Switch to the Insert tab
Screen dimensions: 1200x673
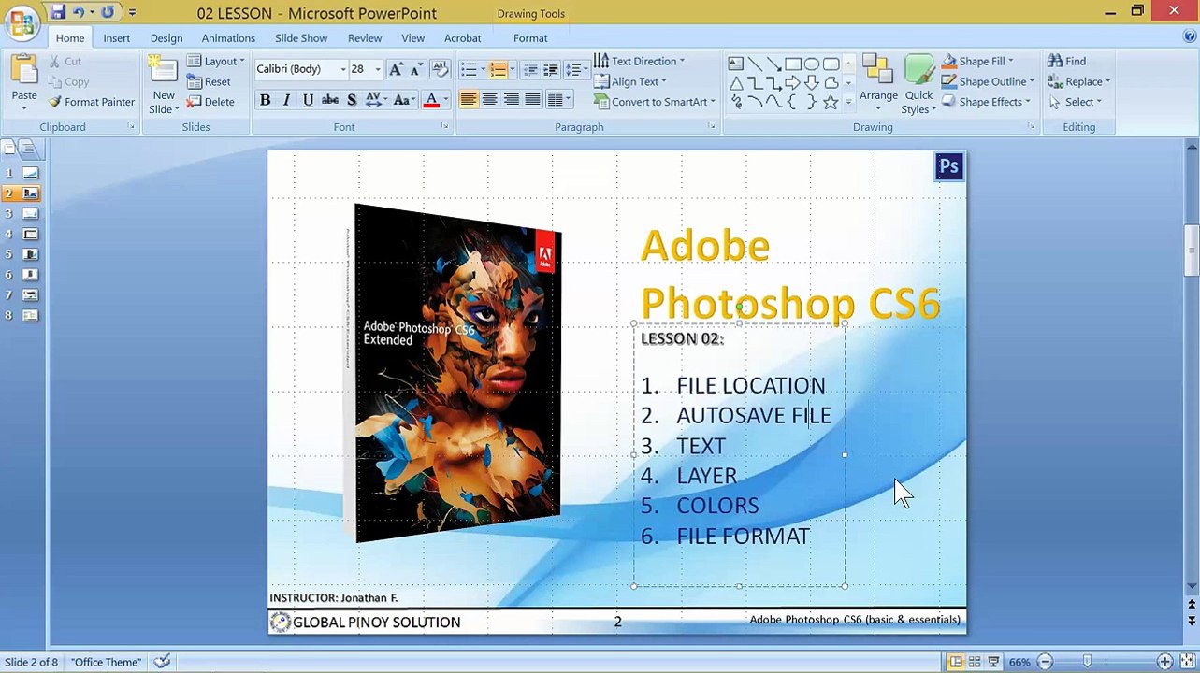tap(117, 38)
